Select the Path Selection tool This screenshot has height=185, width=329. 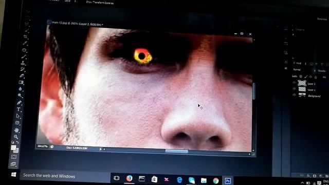18,116
